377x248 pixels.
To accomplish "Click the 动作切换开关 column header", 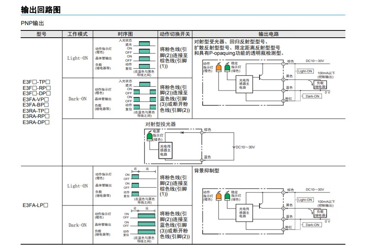I will point(174,34).
